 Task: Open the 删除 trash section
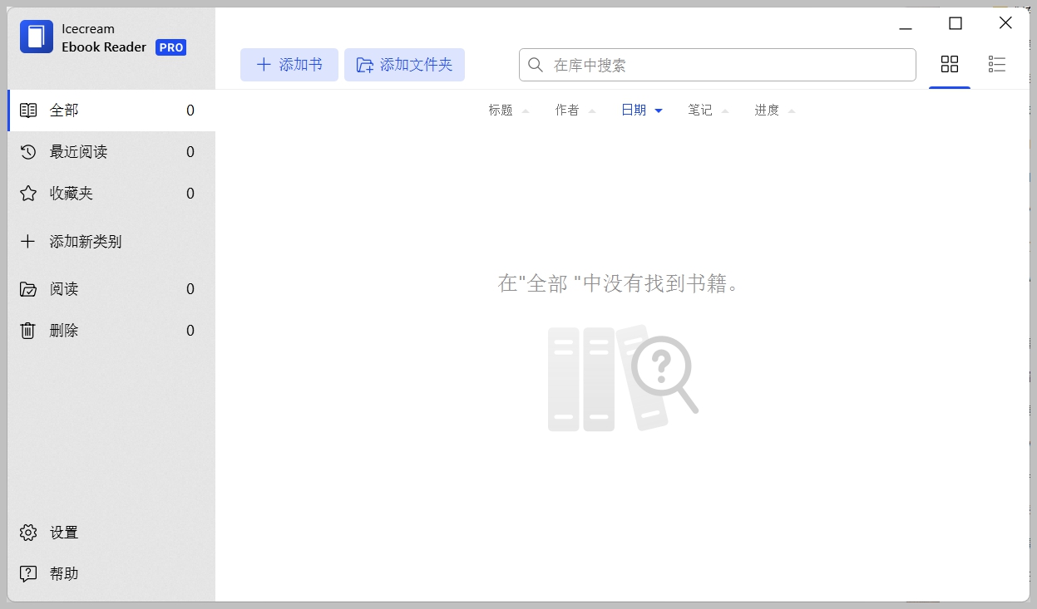pyautogui.click(x=64, y=330)
